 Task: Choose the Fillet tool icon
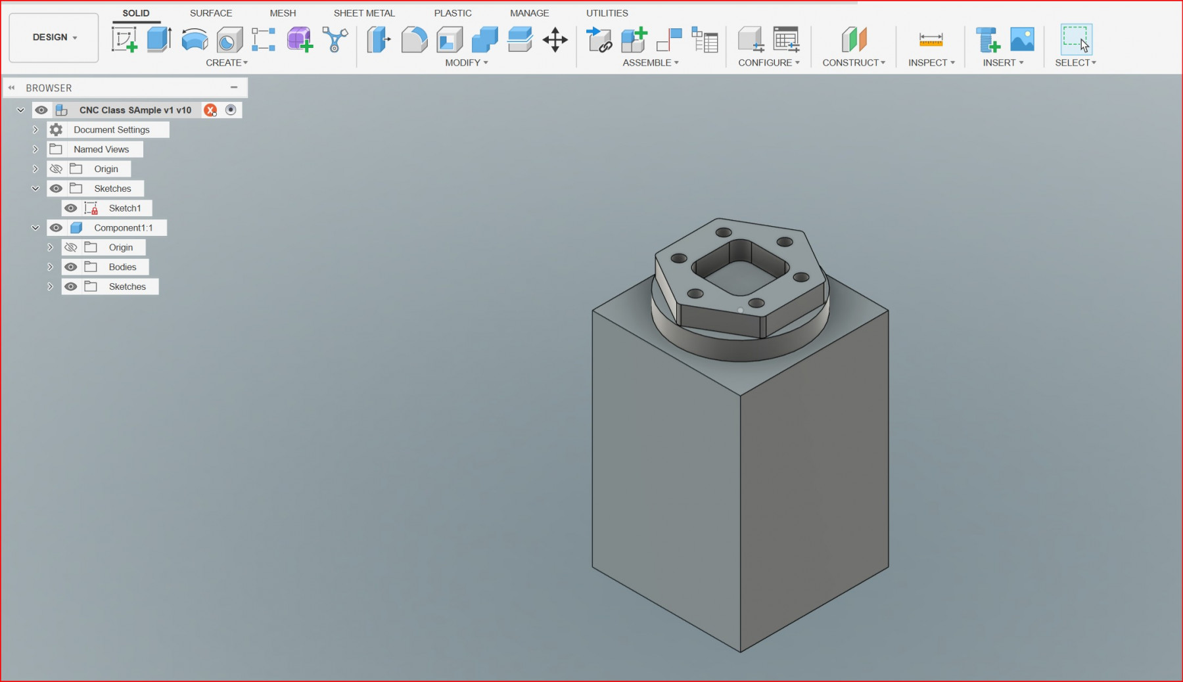[x=414, y=40]
